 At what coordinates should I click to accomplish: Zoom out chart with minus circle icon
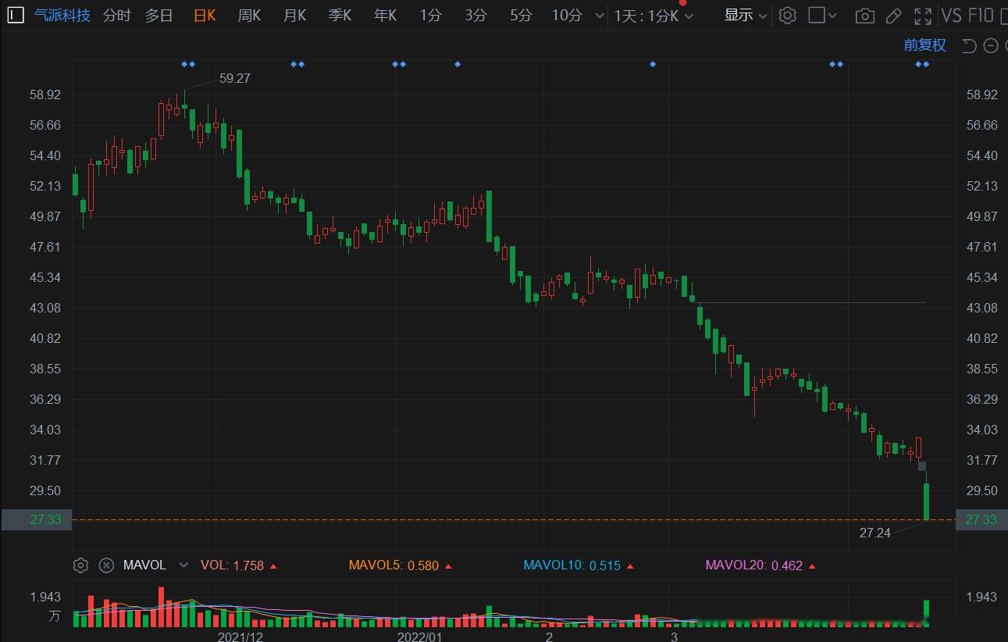pos(991,45)
